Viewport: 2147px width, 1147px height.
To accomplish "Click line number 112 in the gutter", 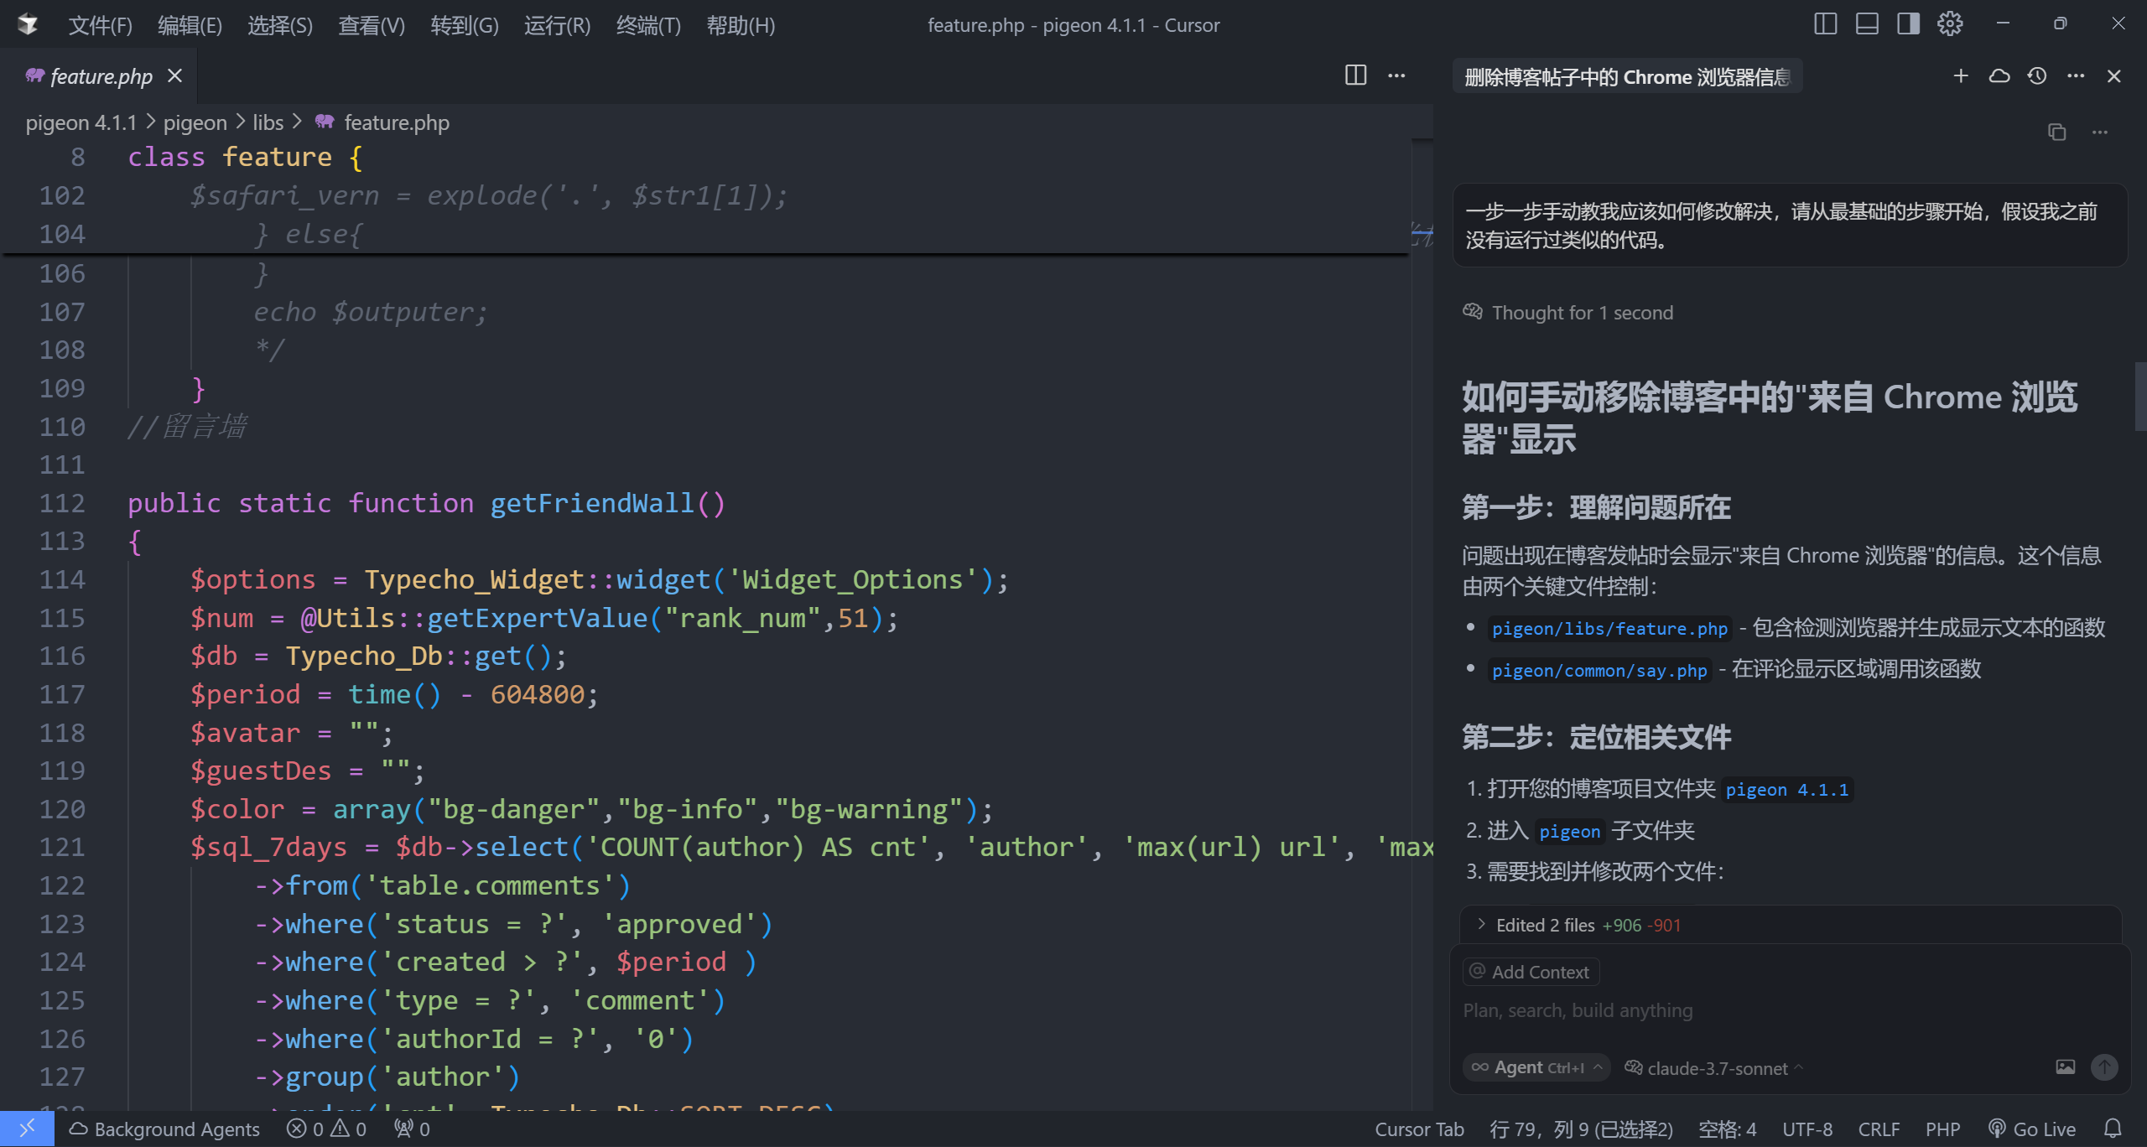I will point(62,503).
